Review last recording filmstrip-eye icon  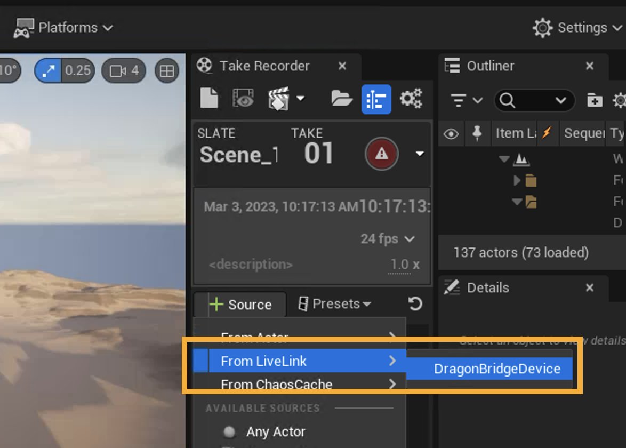(x=243, y=98)
